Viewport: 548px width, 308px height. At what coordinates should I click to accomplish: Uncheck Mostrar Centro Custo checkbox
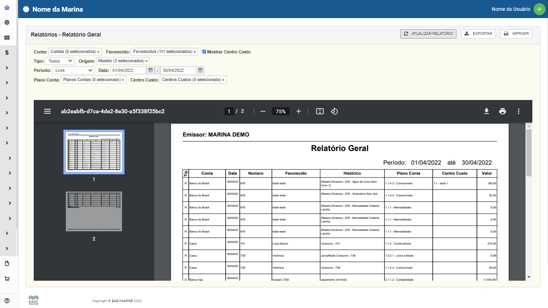click(204, 52)
